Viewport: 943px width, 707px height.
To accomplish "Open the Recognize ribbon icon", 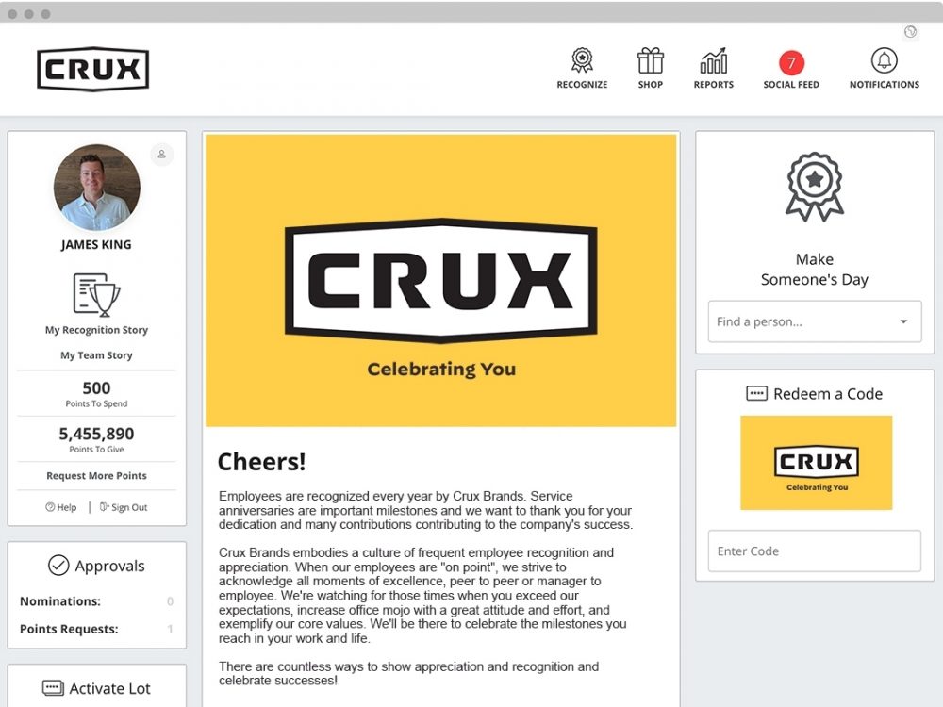I will [582, 60].
